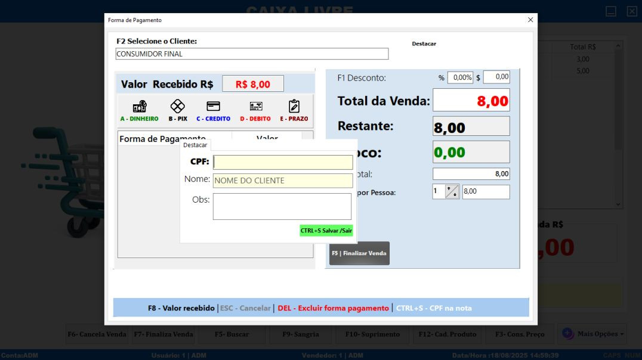Screen dimensions: 642x360
Task: Select the Dinheiro cash payment icon
Action: click(x=140, y=107)
